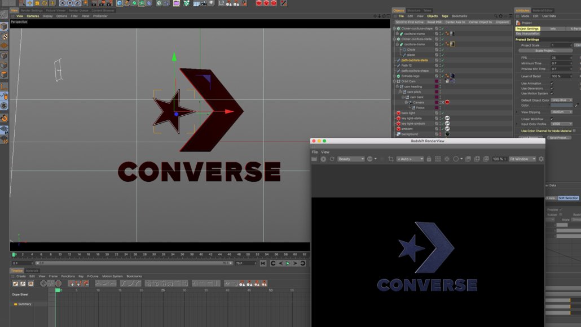Viewport: 581px width, 327px height.
Task: Toggle the Use Generators checkbox
Action: [552, 88]
